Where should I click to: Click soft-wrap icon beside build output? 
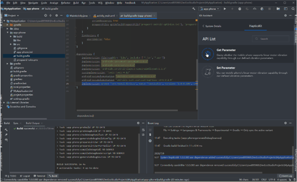(x=143, y=130)
